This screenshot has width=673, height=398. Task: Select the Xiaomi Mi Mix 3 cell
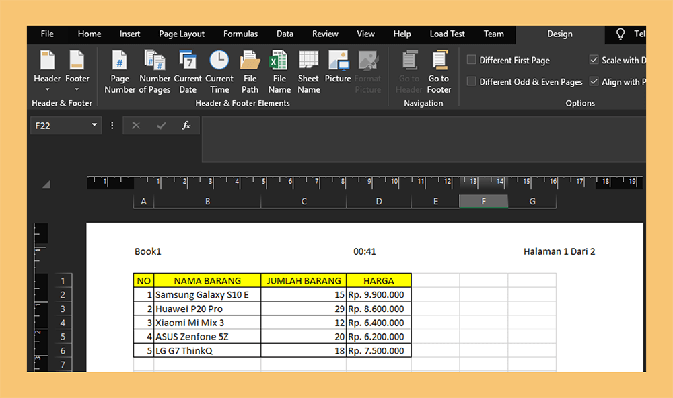[207, 323]
